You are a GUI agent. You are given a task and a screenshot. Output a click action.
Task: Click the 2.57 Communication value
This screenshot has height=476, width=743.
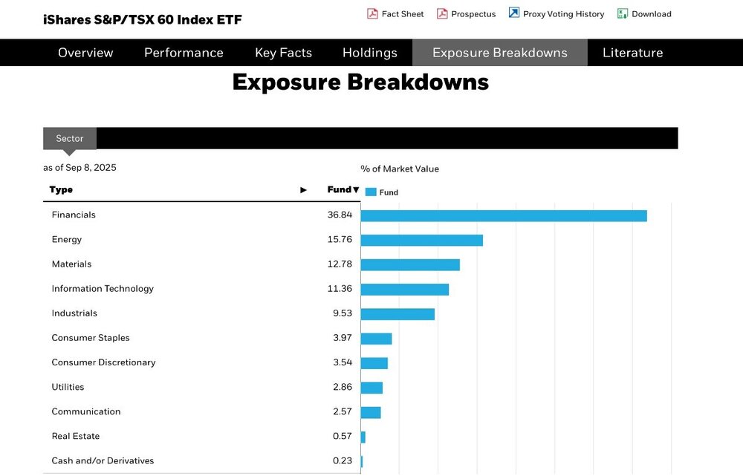click(343, 412)
